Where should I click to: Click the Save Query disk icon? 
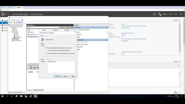(x=68, y=27)
